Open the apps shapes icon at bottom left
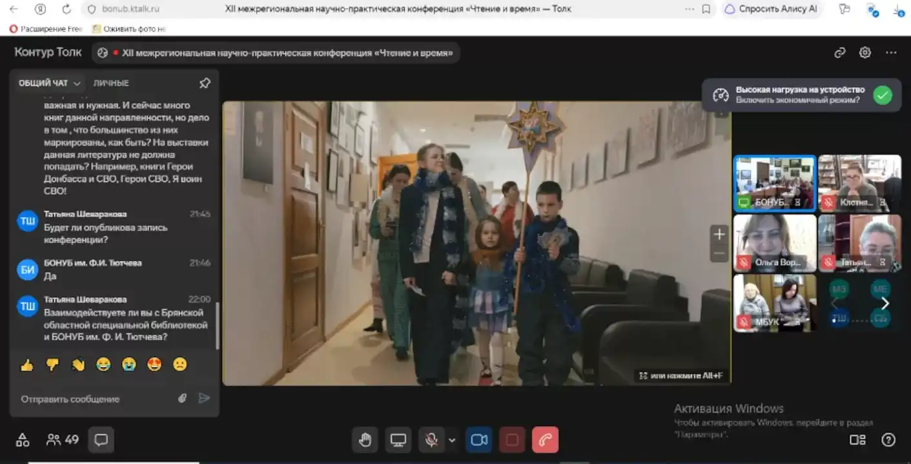Image resolution: width=911 pixels, height=464 pixels. pos(23,440)
